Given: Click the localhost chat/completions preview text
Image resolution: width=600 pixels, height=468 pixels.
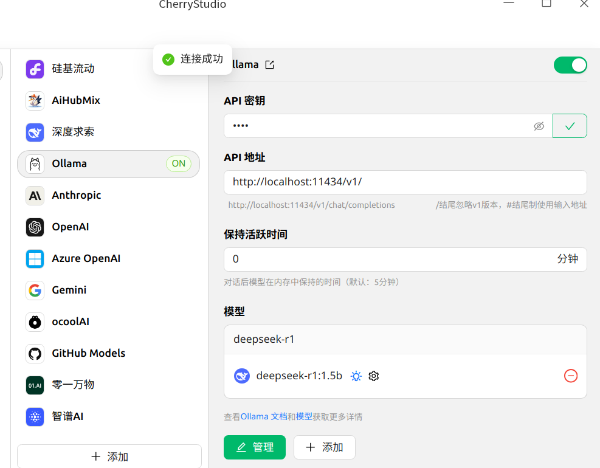Looking at the screenshot, I should [x=311, y=205].
